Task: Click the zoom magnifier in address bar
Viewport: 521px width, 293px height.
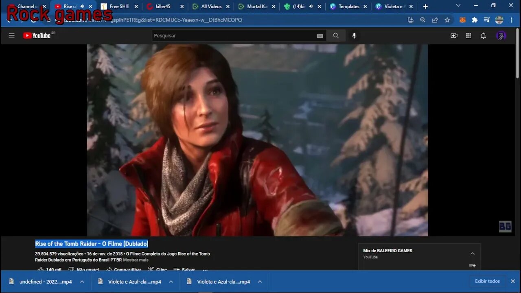Action: click(x=422, y=20)
